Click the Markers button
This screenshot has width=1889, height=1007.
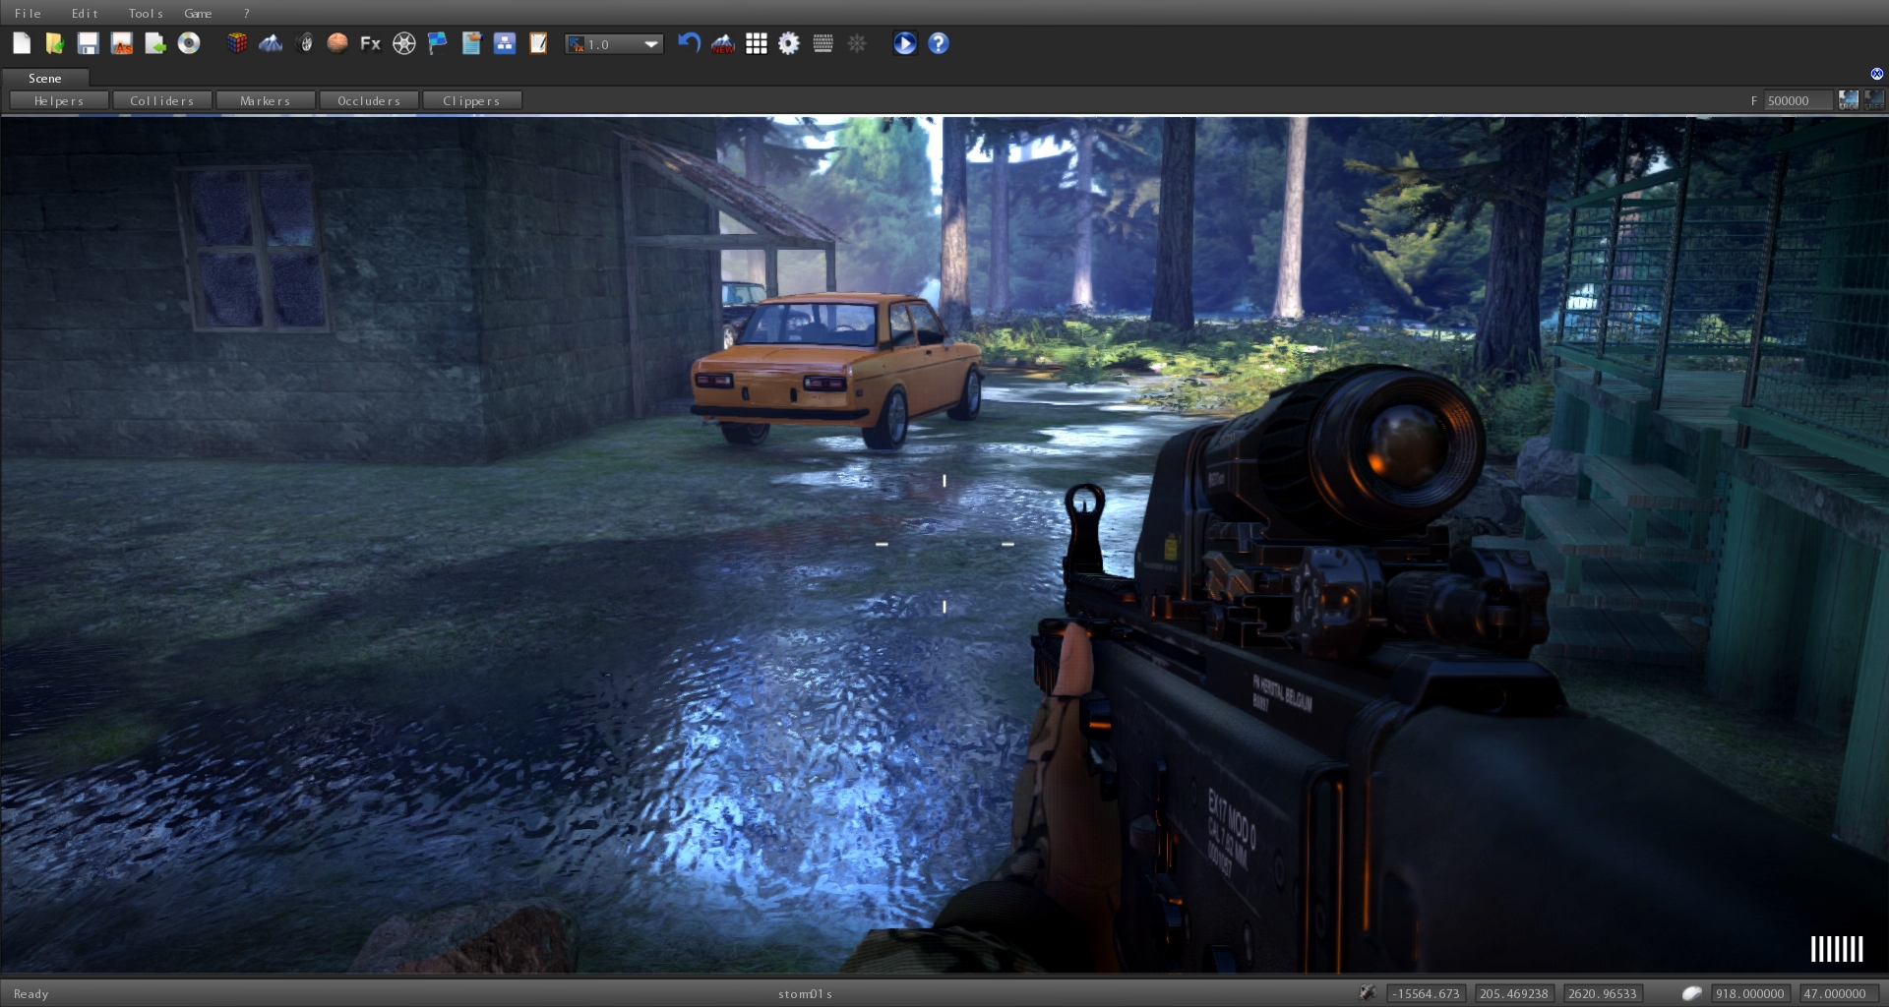point(266,100)
